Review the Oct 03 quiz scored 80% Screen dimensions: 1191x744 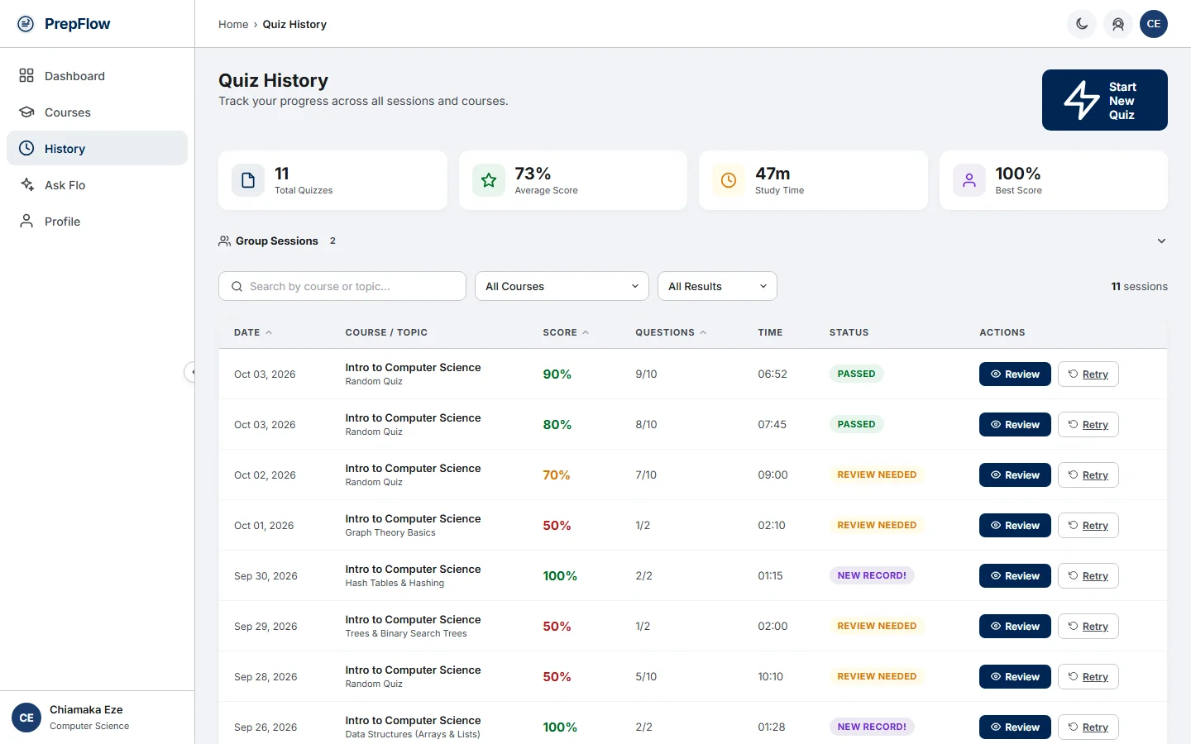coord(1015,424)
